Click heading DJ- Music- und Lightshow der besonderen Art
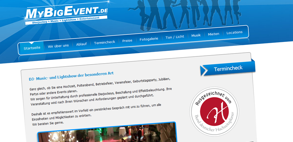The height and width of the screenshot is (142, 293). (x=71, y=76)
